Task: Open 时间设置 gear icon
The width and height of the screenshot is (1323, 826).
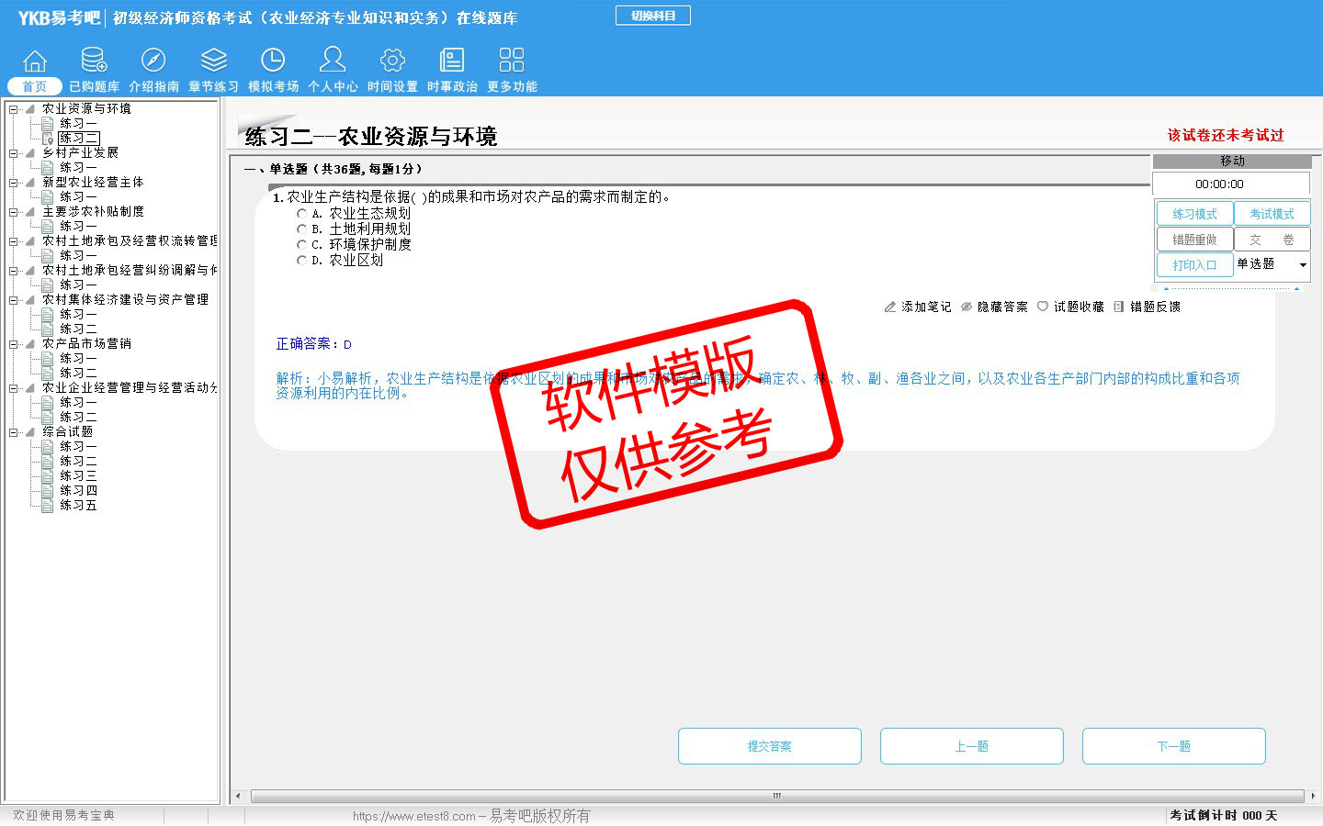Action: point(392,61)
